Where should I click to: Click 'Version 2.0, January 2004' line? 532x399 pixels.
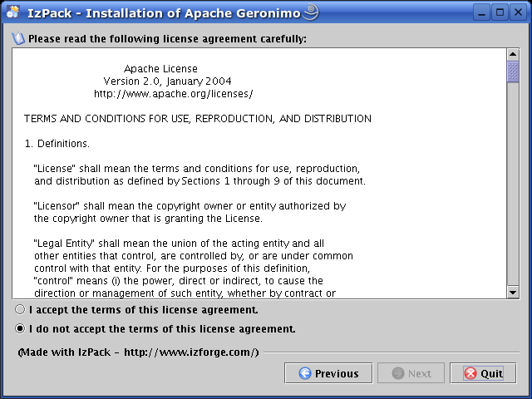167,81
